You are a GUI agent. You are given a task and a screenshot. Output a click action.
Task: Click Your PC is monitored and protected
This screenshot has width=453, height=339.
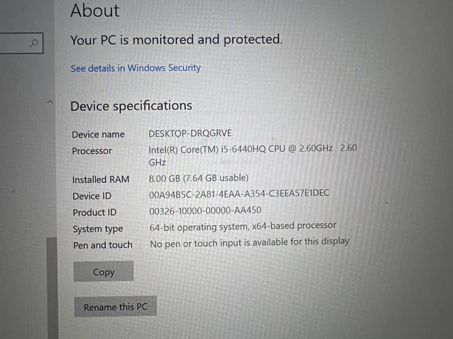pos(176,40)
